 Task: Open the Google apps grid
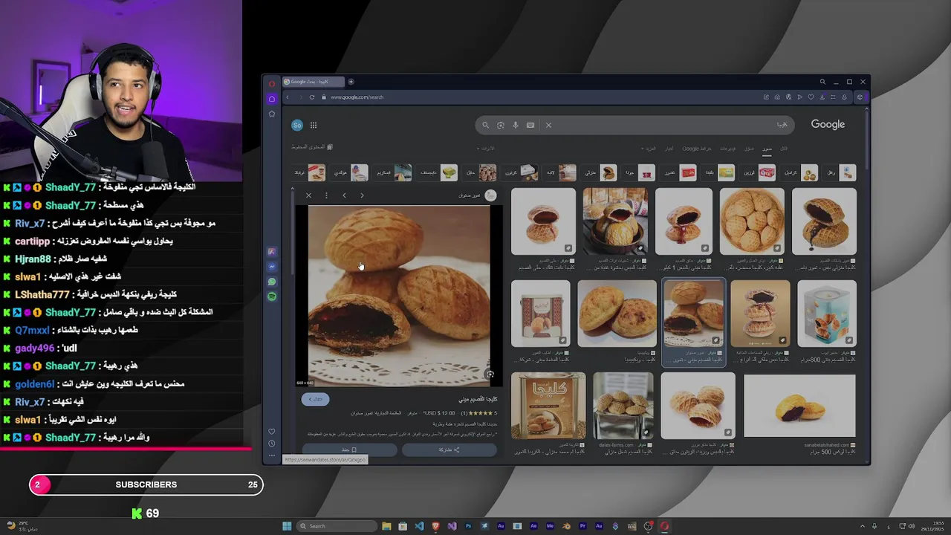tap(314, 125)
